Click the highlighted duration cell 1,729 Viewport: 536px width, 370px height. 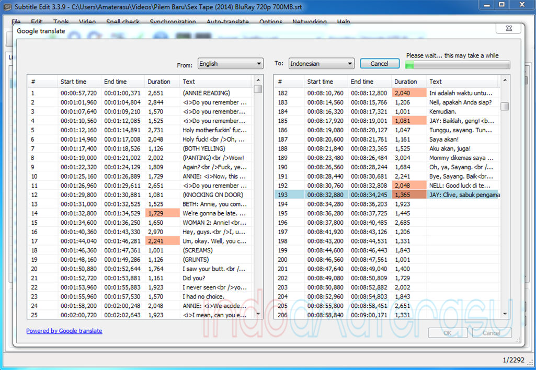click(x=163, y=213)
